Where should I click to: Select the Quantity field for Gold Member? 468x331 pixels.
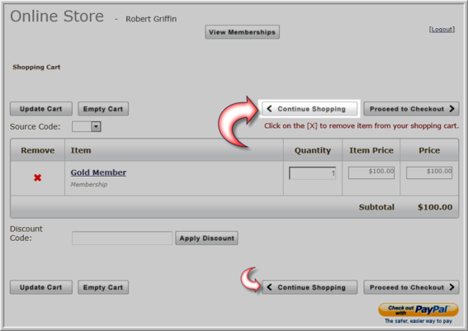313,173
